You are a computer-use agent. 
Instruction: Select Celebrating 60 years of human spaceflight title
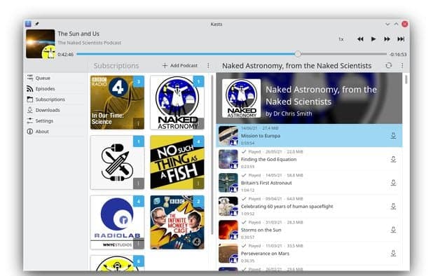287,206
